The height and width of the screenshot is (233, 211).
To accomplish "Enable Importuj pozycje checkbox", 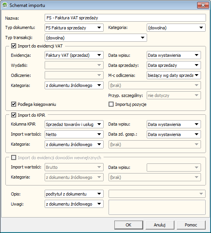I will tap(111, 104).
